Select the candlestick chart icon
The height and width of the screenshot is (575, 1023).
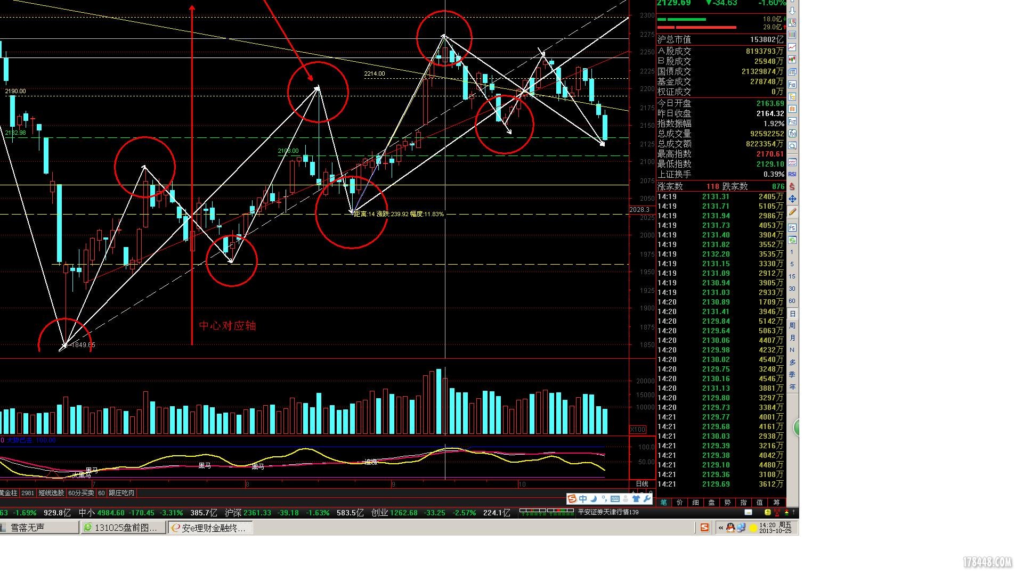792,60
